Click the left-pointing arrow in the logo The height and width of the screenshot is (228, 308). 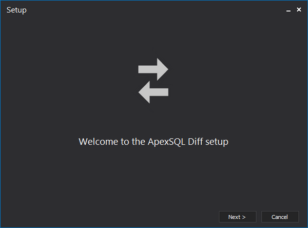click(x=153, y=92)
